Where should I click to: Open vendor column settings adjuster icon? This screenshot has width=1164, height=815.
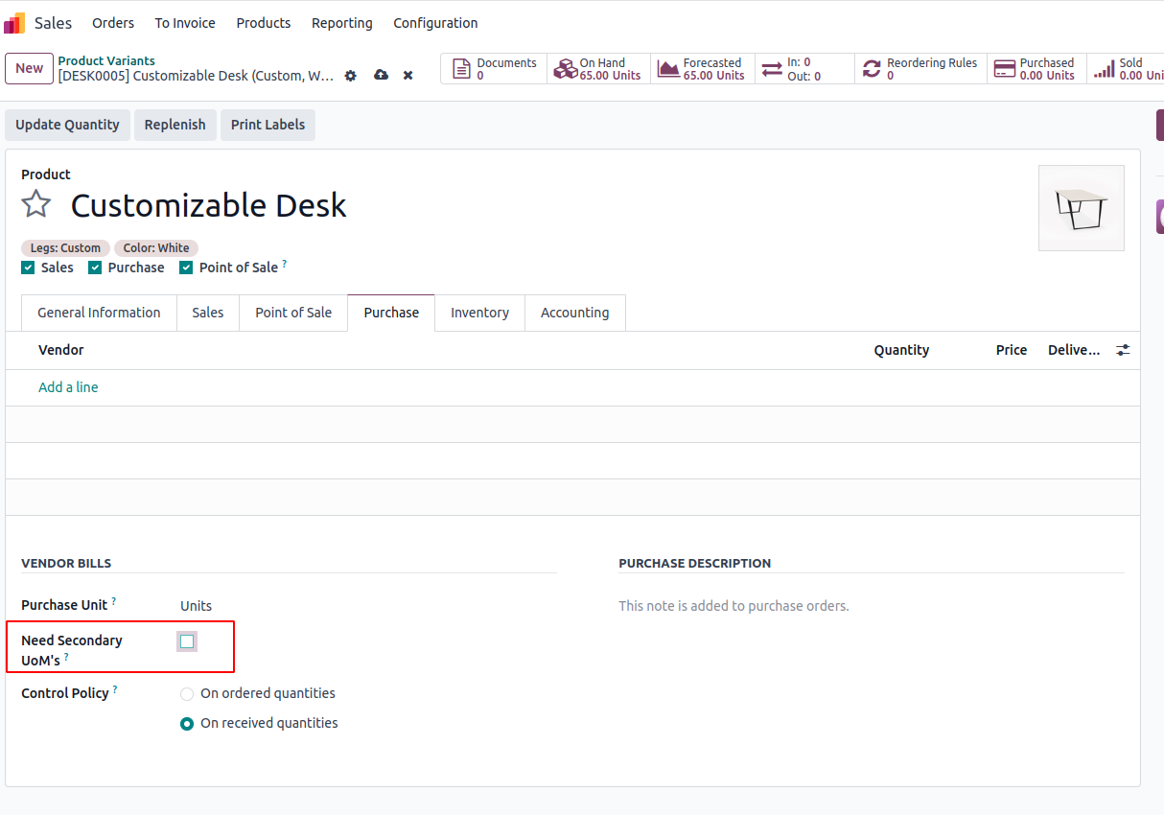coord(1123,351)
